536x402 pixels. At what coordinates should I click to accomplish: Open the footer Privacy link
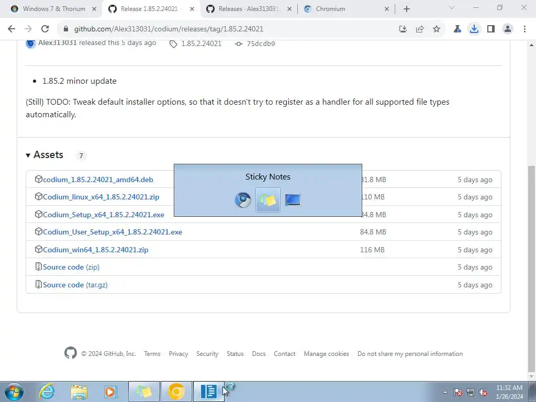point(178,354)
